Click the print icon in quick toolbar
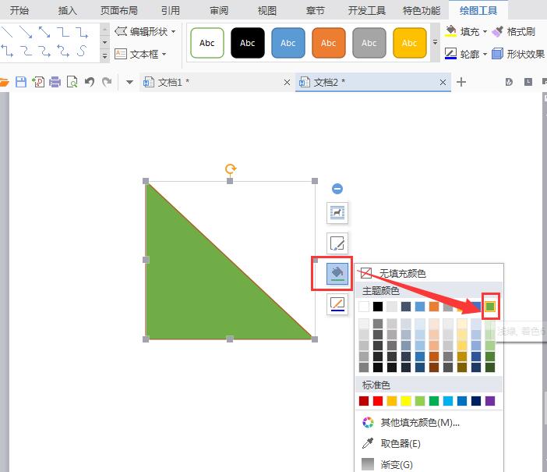This screenshot has width=547, height=472. [55, 82]
